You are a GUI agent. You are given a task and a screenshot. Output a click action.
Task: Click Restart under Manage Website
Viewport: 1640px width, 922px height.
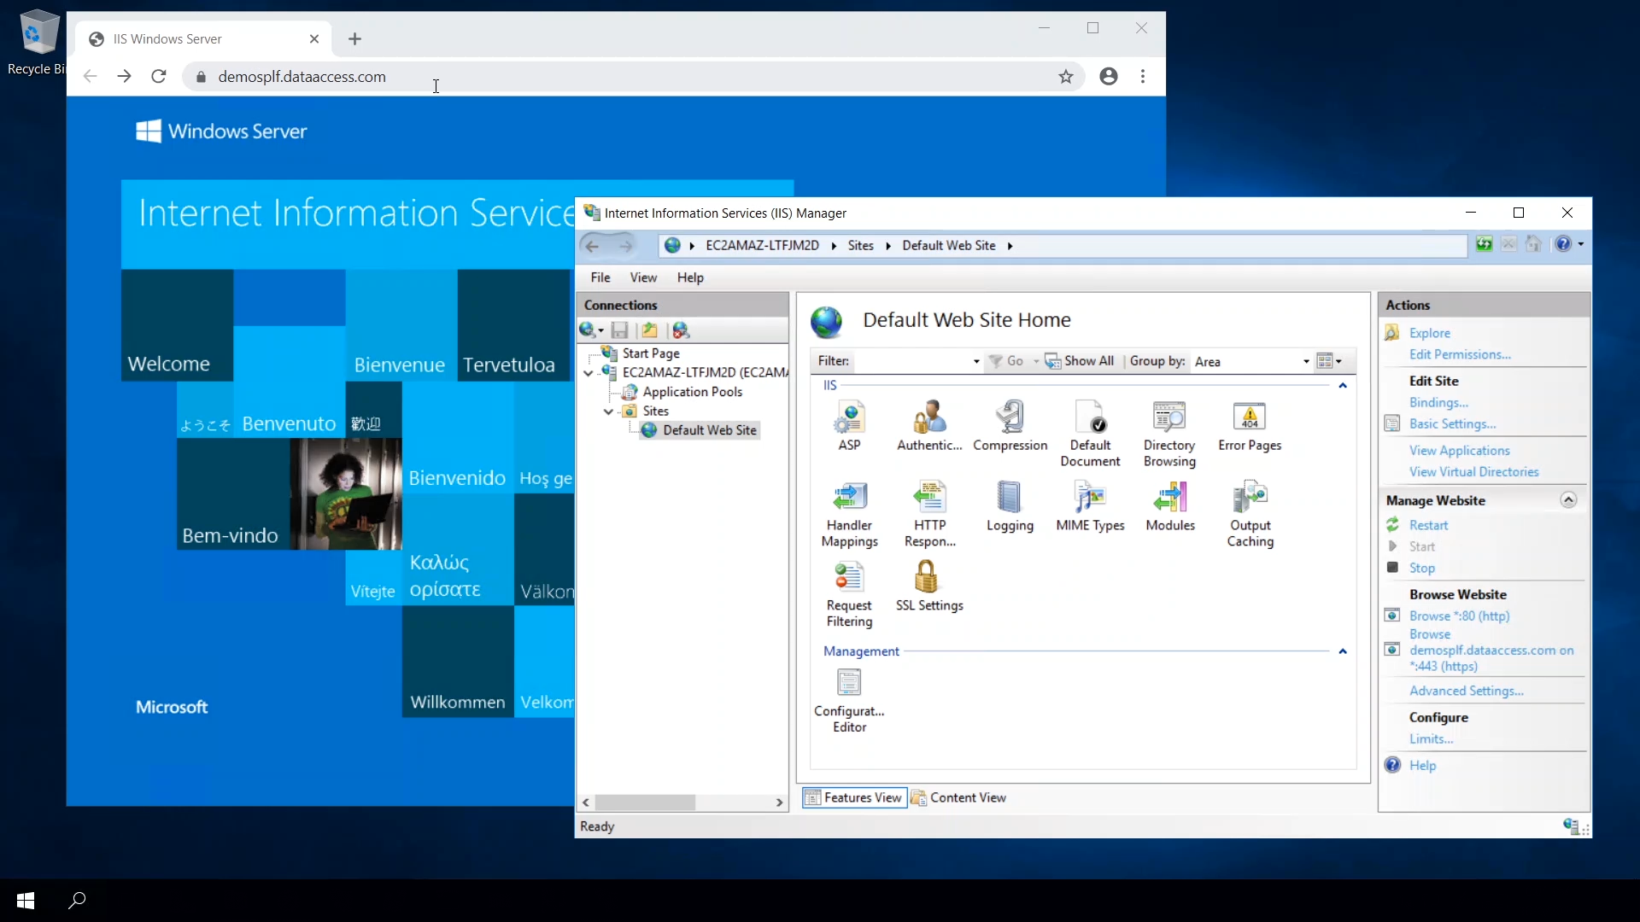[1428, 525]
